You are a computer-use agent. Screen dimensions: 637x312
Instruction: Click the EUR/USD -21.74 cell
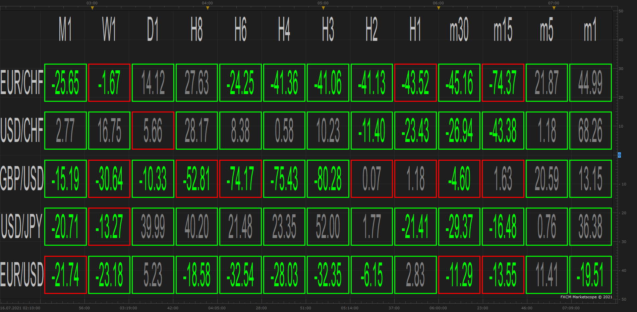click(x=65, y=275)
